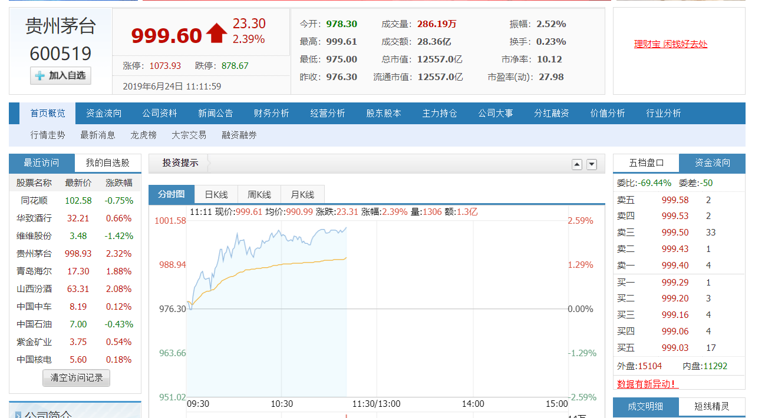
Task: Click the 加入自选 add-to-watchlist button
Action: 61,75
